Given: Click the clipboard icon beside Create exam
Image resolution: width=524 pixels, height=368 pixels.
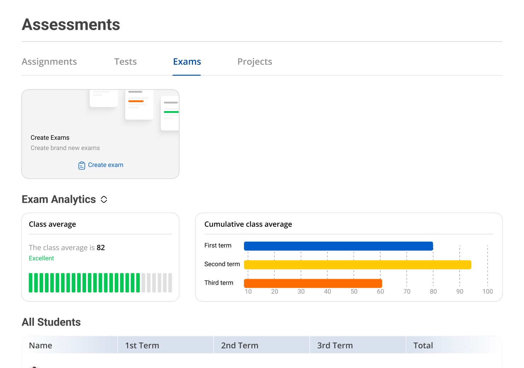Looking at the screenshot, I should 82,165.
